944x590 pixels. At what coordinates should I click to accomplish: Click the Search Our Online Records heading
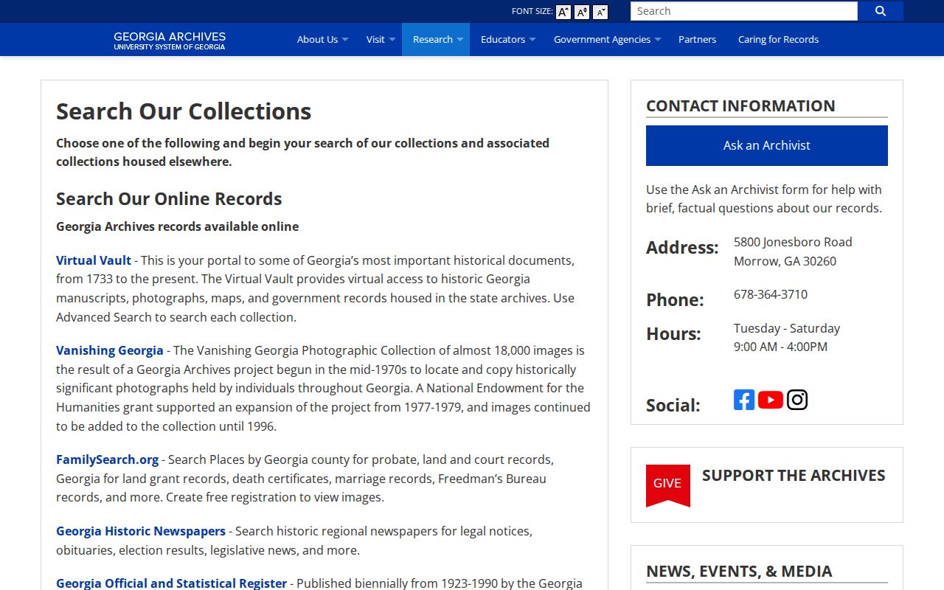tap(169, 199)
